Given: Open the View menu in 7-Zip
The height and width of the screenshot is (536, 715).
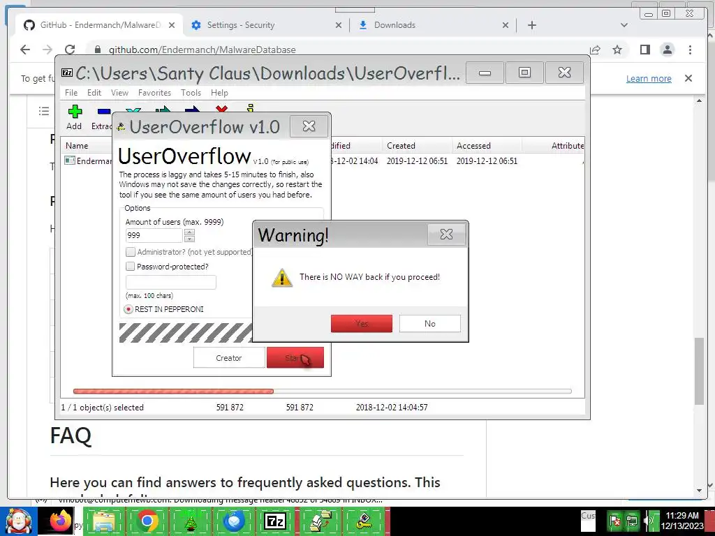Looking at the screenshot, I should pyautogui.click(x=119, y=93).
